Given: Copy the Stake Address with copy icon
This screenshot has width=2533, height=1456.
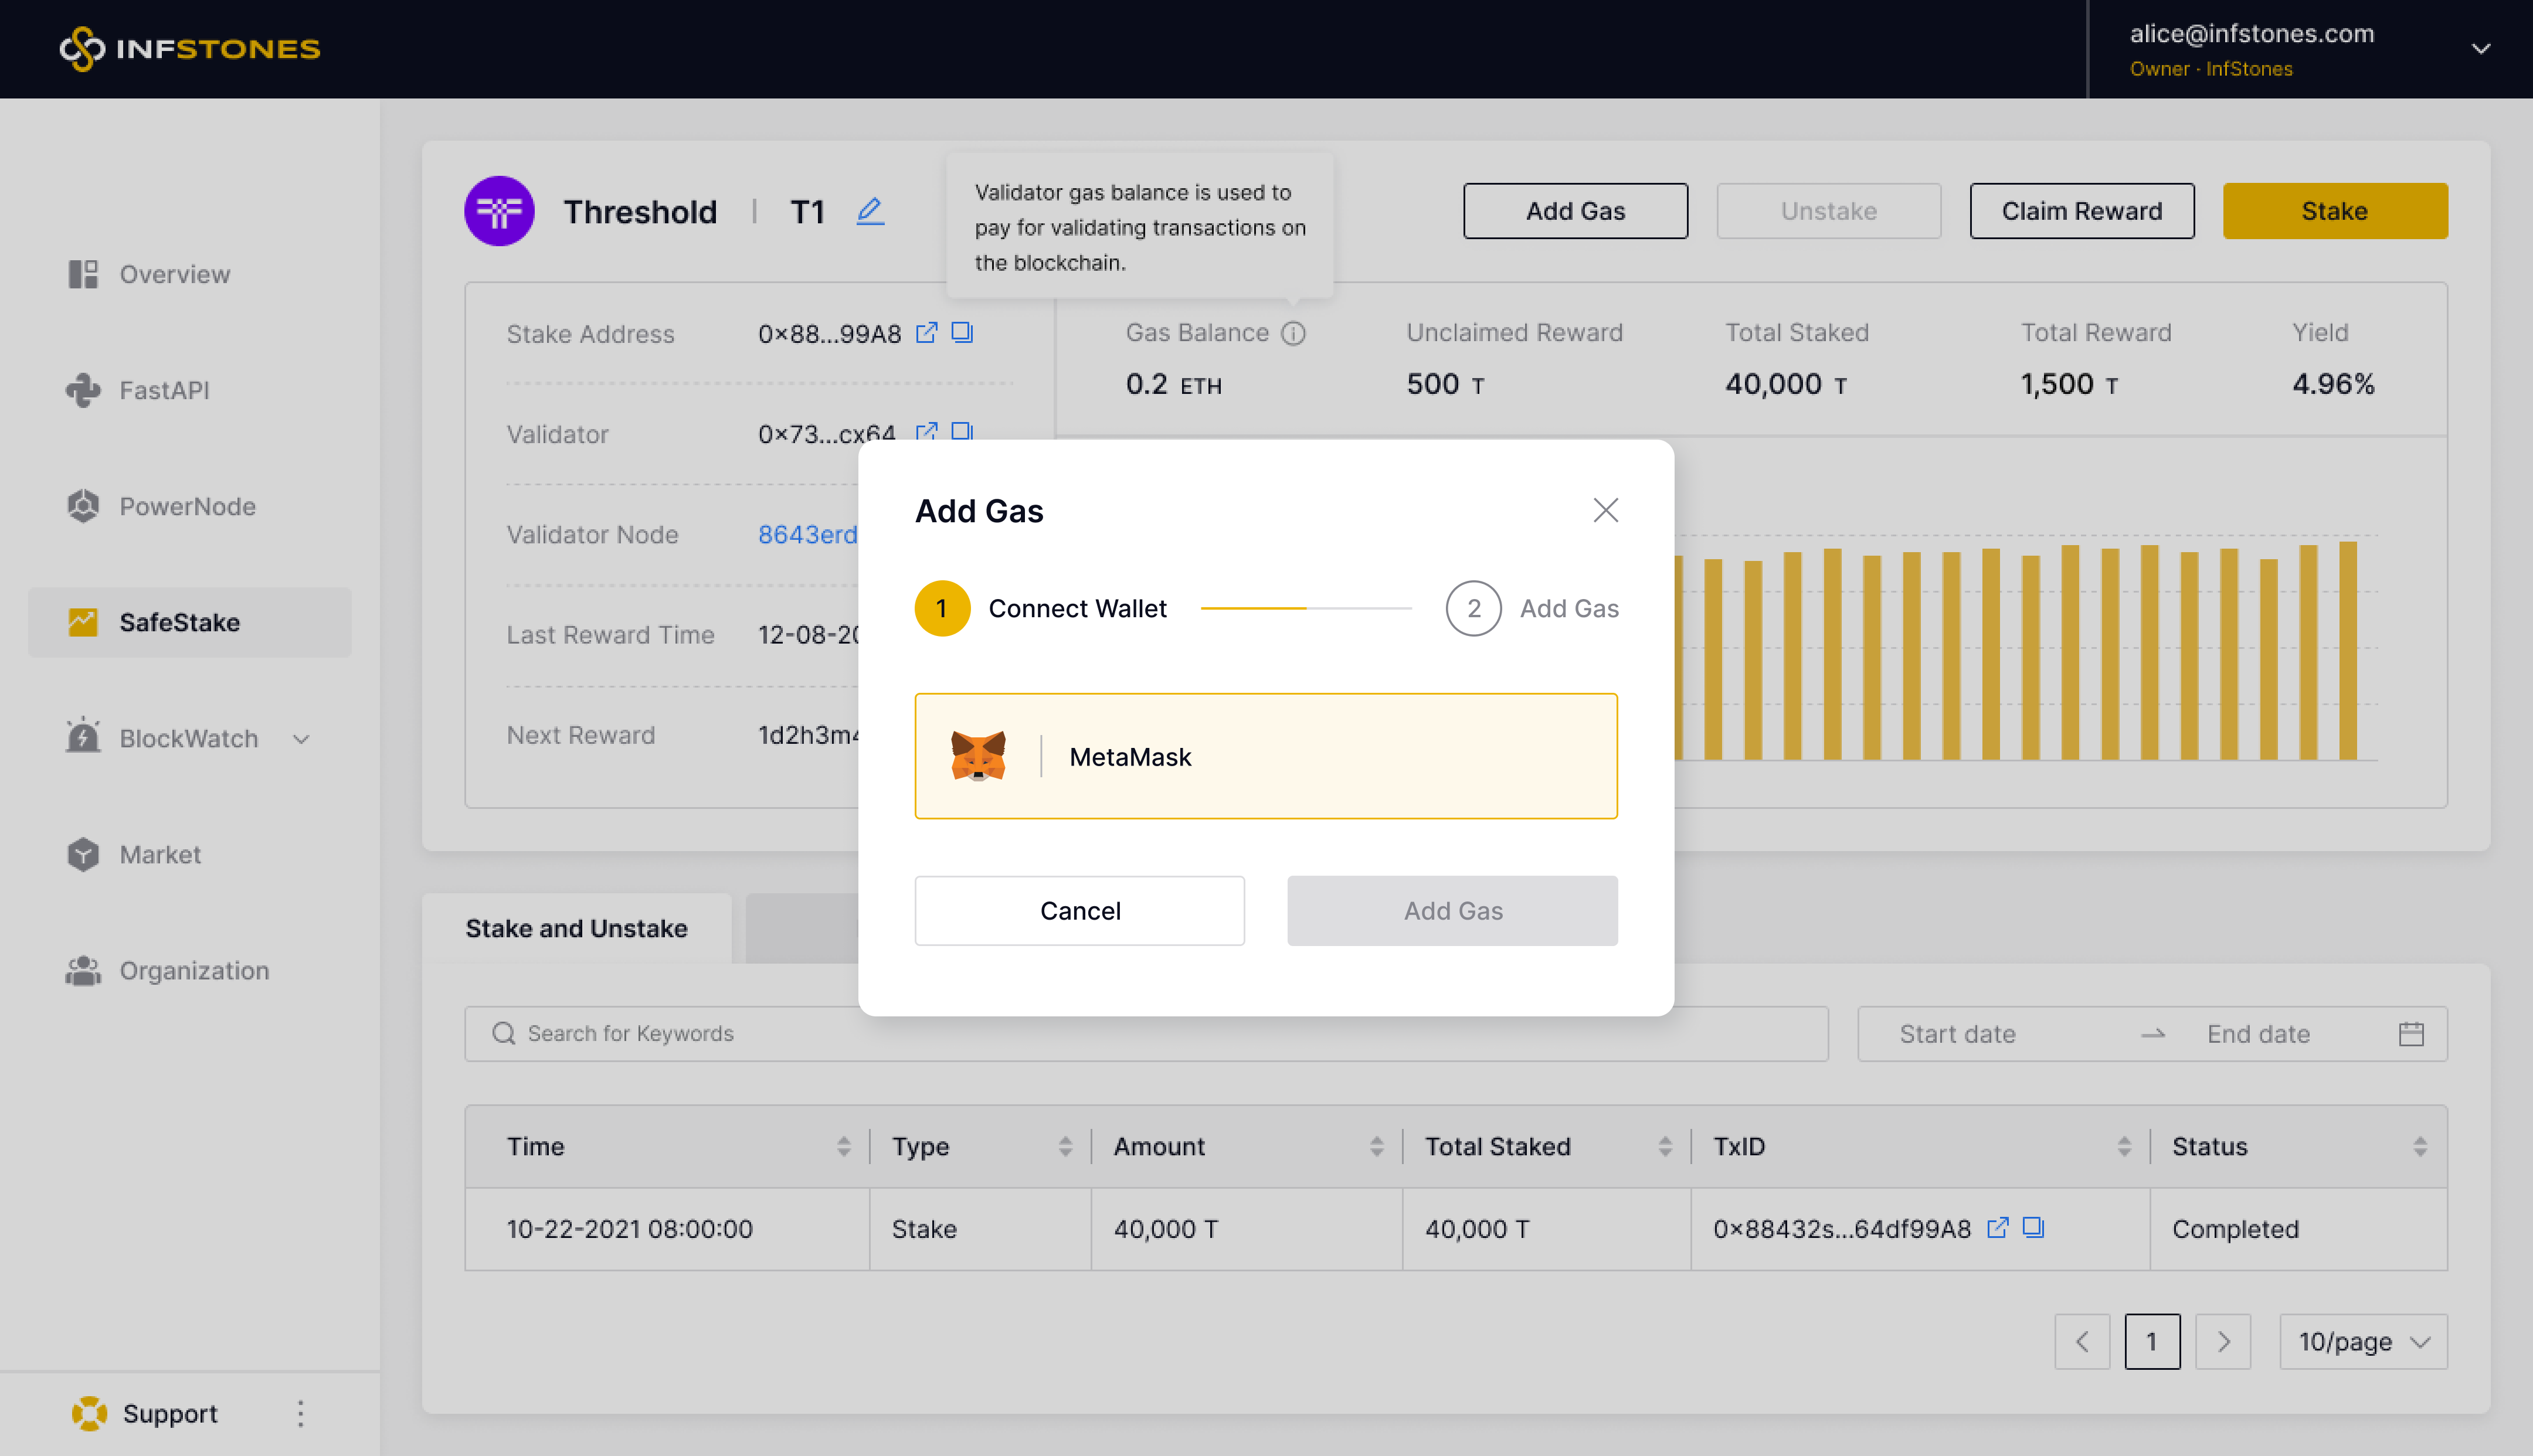Looking at the screenshot, I should (x=962, y=332).
